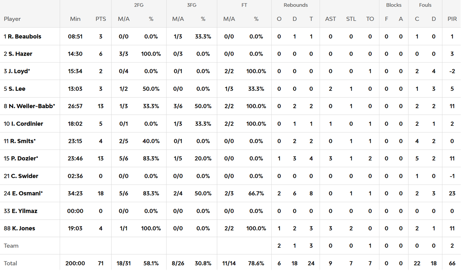Select S. Hazer in the player list

click(20, 54)
